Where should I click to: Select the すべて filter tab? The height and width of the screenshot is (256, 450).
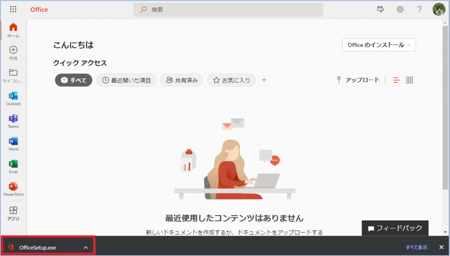pos(73,80)
